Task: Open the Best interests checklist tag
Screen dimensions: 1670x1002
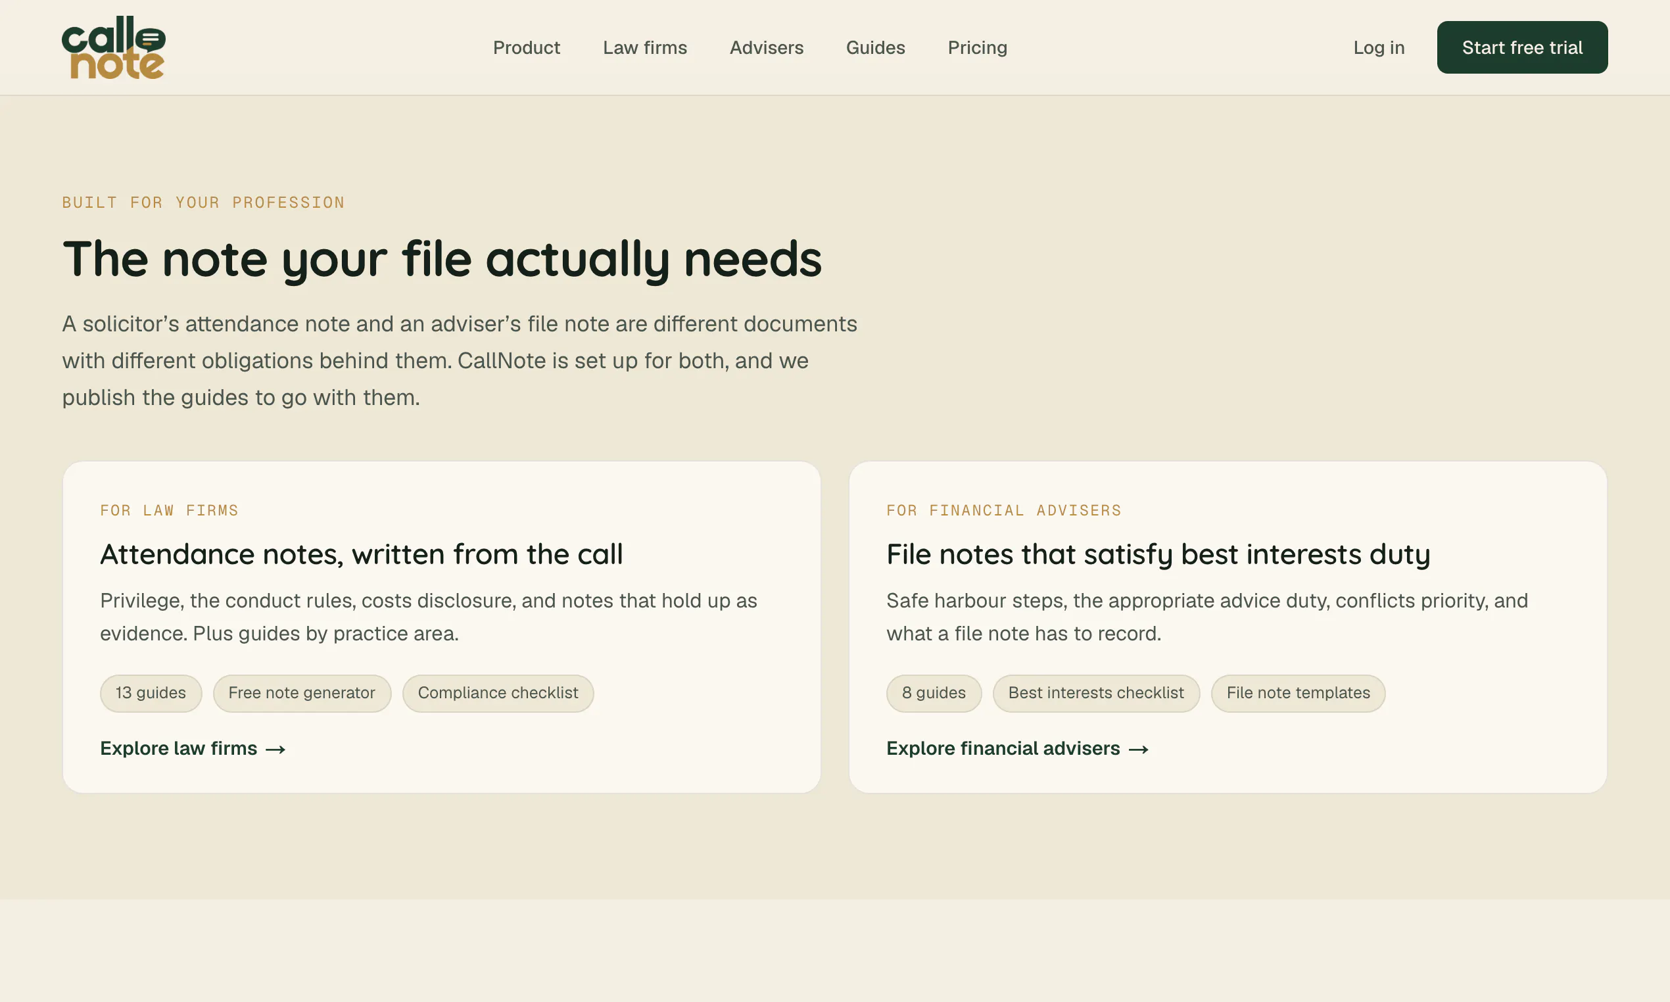Action: (x=1095, y=693)
